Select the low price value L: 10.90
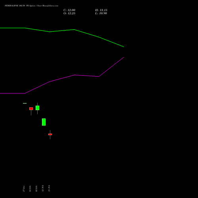 pyautogui.click(x=101, y=13)
